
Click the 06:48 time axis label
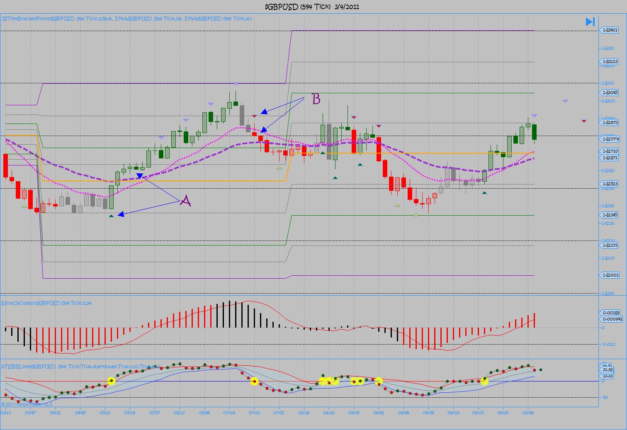coord(204,413)
